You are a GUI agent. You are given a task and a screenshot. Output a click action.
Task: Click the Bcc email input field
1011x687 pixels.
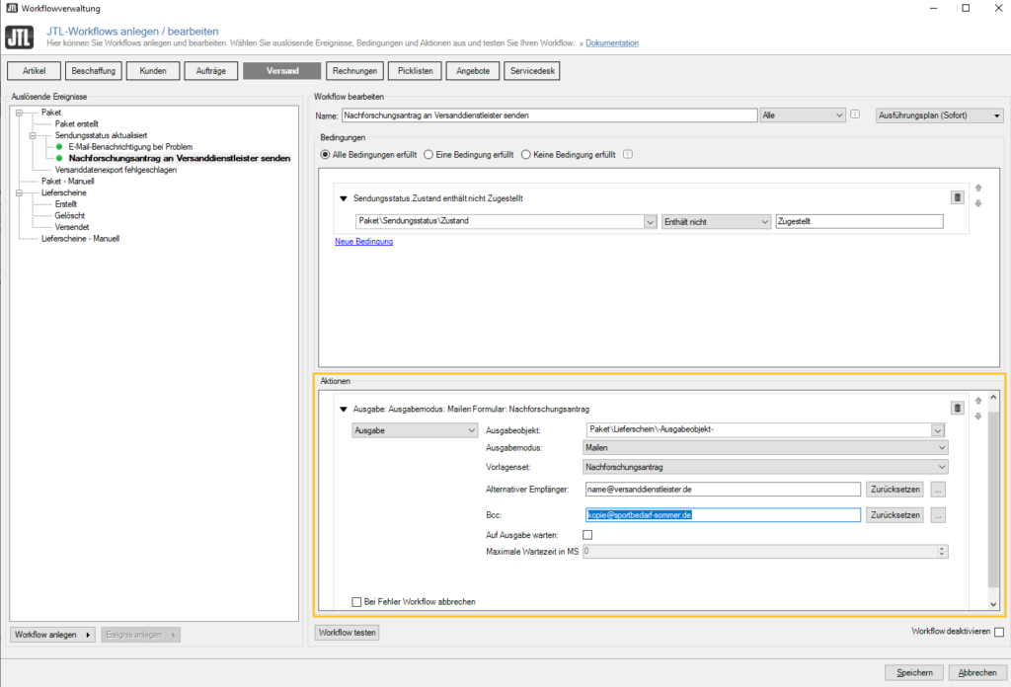[x=723, y=514]
